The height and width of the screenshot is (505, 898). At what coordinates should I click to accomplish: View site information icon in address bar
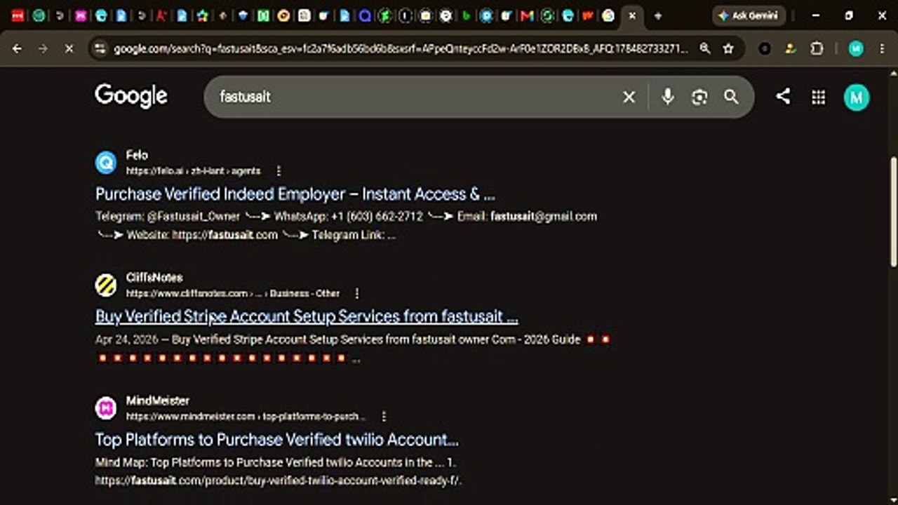100,48
